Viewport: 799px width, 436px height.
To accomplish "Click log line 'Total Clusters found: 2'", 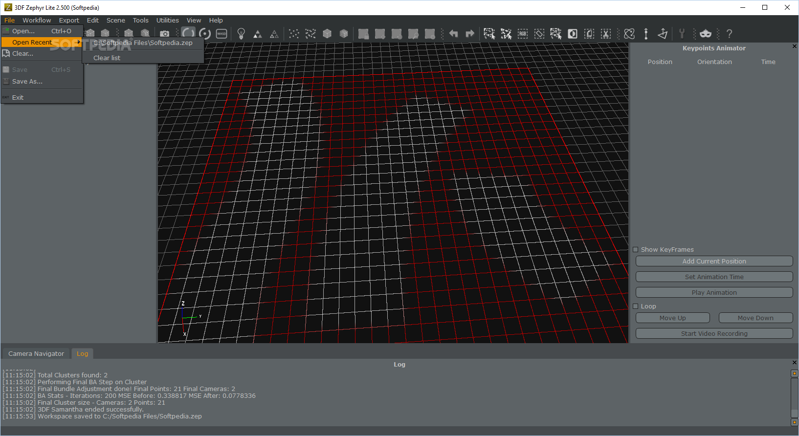I will [x=55, y=375].
